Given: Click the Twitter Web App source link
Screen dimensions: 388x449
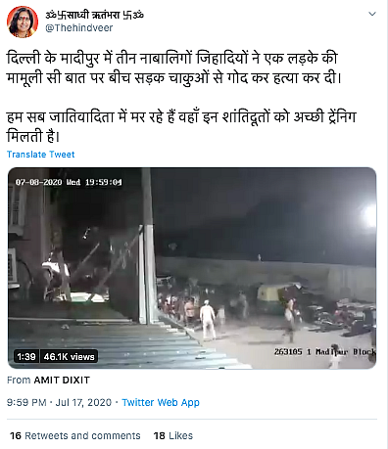Looking at the screenshot, I should point(161,402).
